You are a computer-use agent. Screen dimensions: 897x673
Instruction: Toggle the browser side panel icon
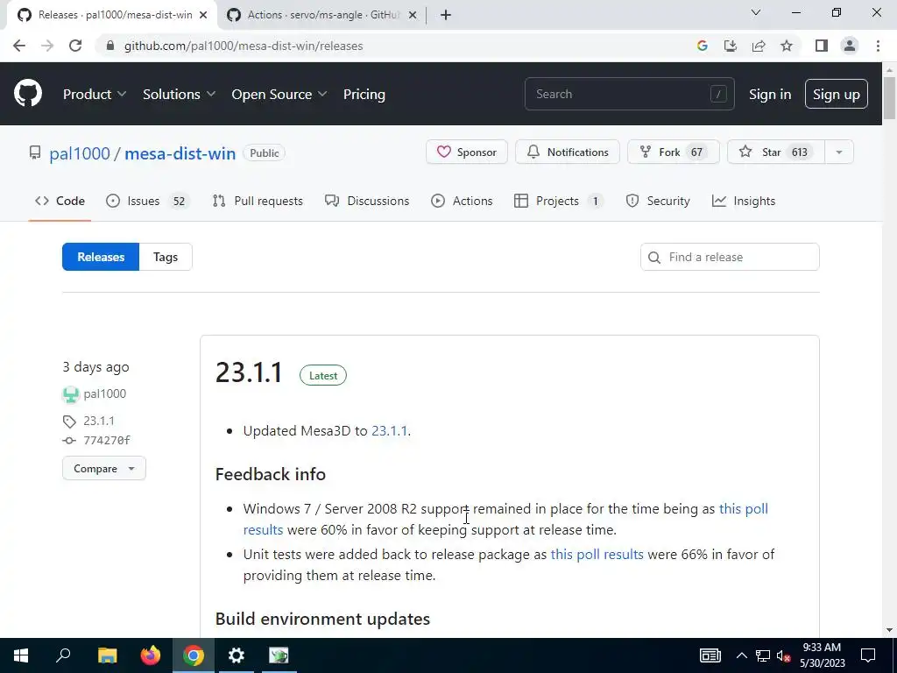pos(821,46)
